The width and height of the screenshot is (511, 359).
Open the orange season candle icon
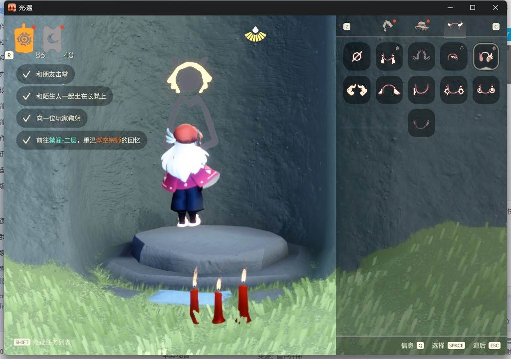pyautogui.click(x=24, y=38)
